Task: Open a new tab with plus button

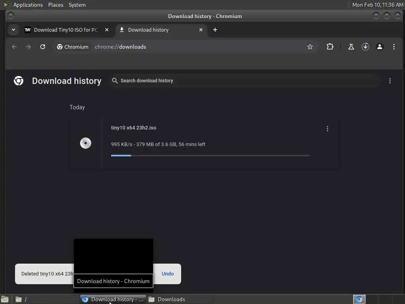Action: pos(215,30)
